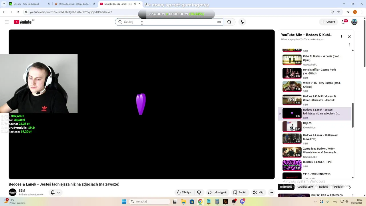Open the Chrome profile avatar
366x206 pixels.
click(355, 12)
